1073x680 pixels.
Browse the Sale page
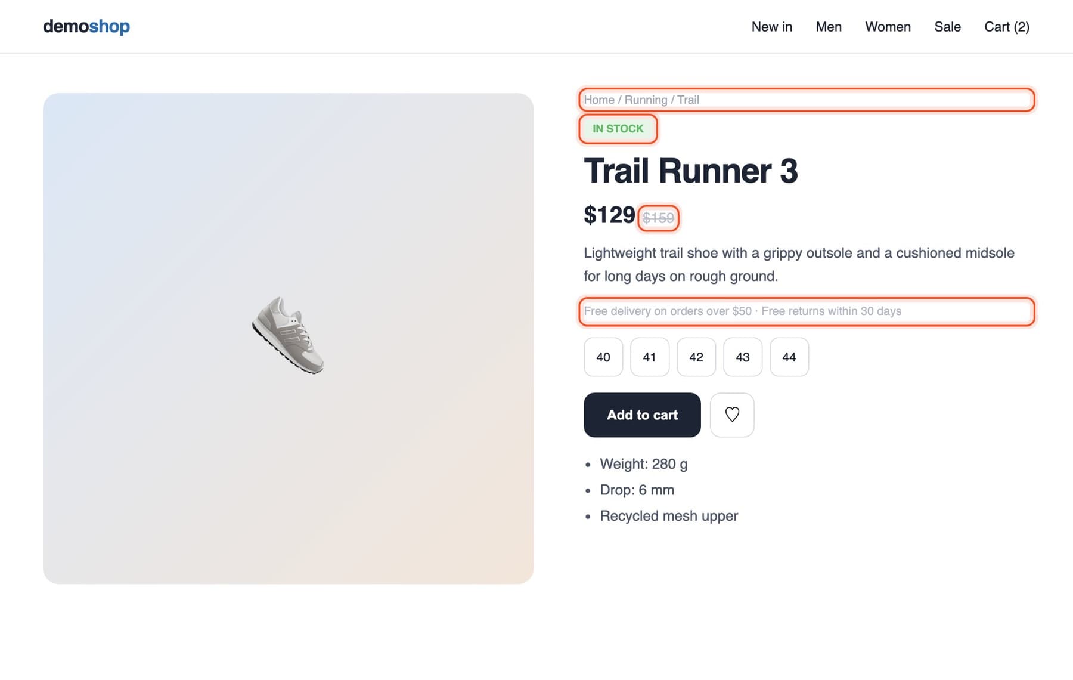(x=947, y=27)
